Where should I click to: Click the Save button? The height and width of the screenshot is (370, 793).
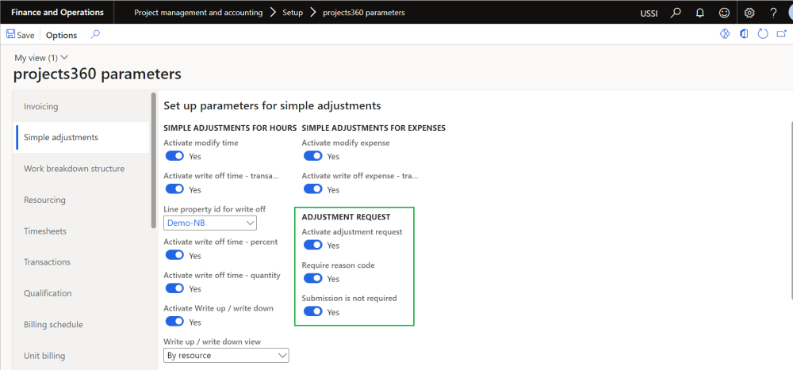pyautogui.click(x=20, y=36)
